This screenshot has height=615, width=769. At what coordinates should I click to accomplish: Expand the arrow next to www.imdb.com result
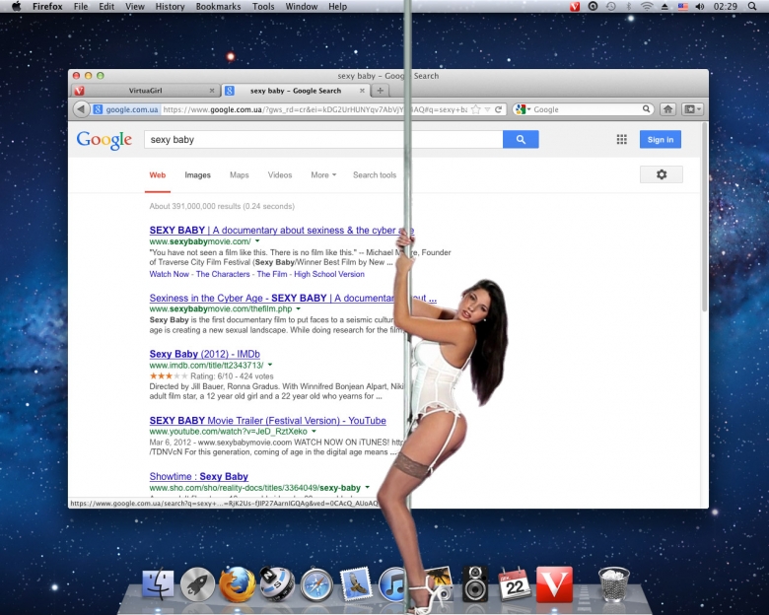pos(270,365)
